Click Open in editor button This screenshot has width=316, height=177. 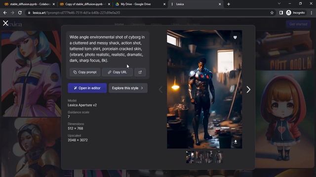tap(87, 88)
